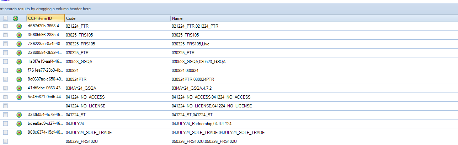
Task: Tick checkbox for 041224_ST row
Action: 5,115
